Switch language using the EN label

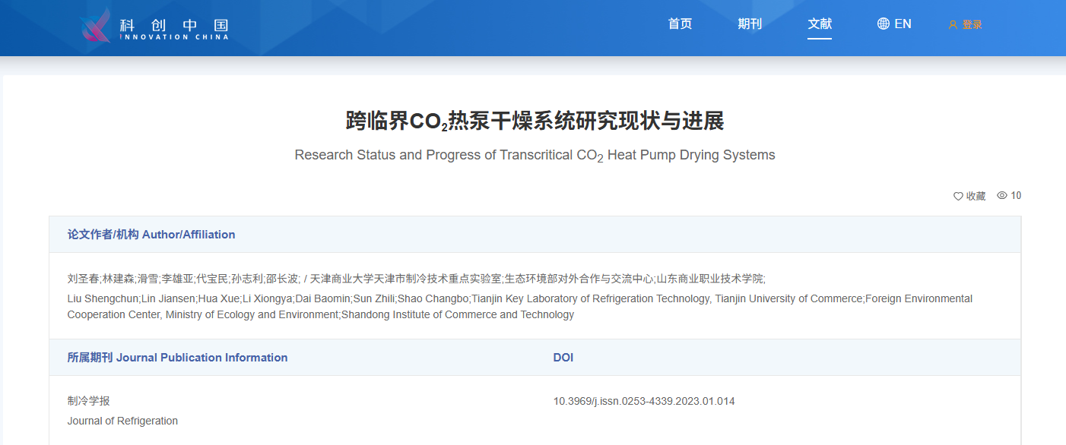pyautogui.click(x=903, y=24)
